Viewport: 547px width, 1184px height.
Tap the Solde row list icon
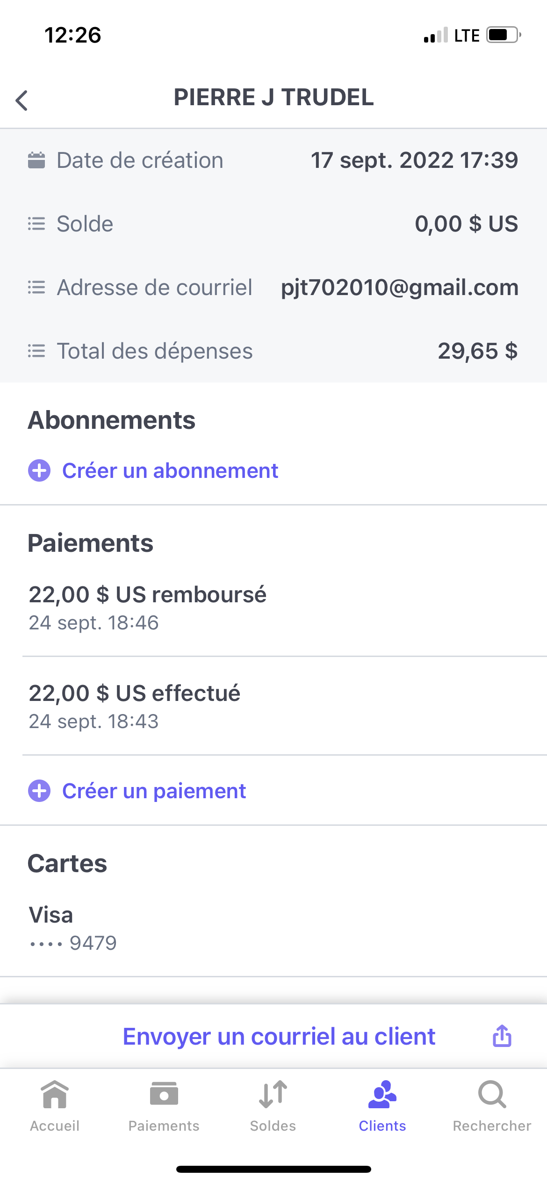click(36, 224)
